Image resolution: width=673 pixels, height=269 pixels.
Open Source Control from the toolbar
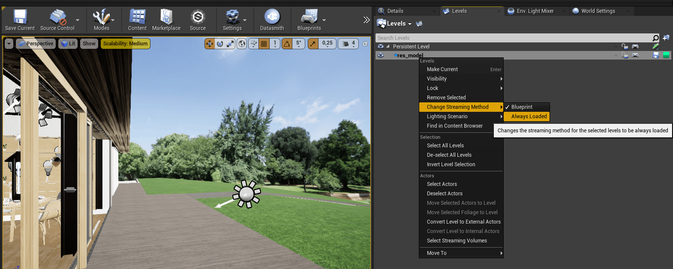point(57,20)
